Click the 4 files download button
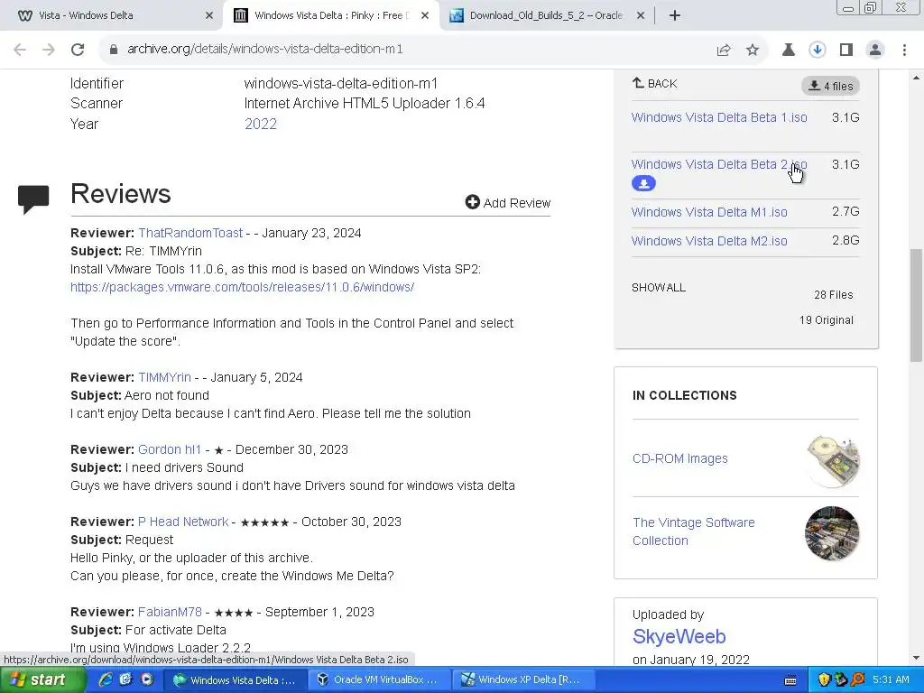924x693 pixels. (x=830, y=86)
